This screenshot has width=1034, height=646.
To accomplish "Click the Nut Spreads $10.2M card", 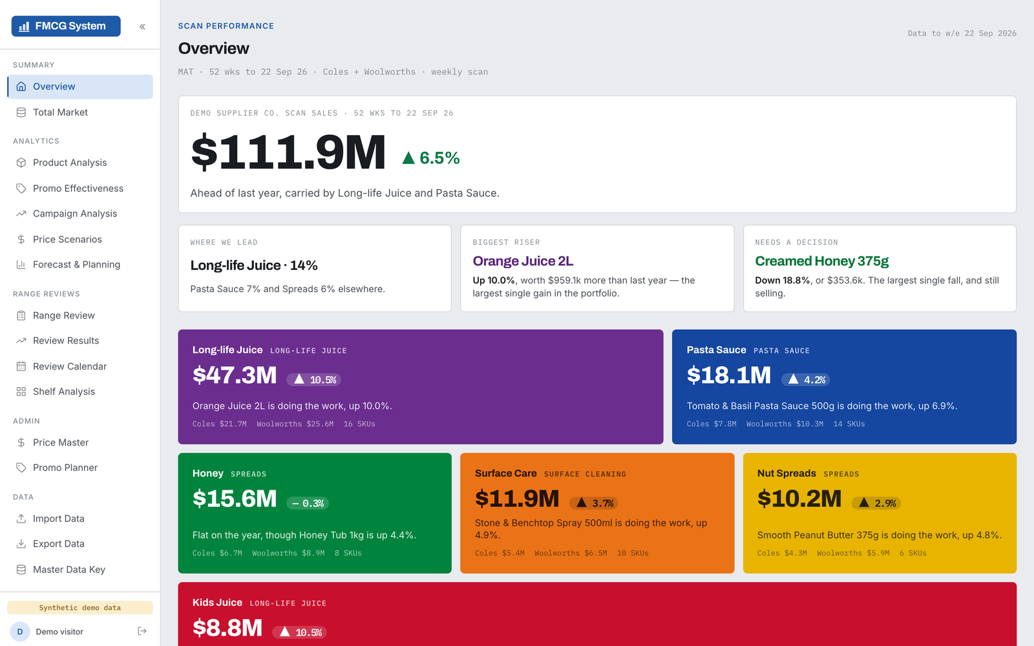I will [880, 513].
